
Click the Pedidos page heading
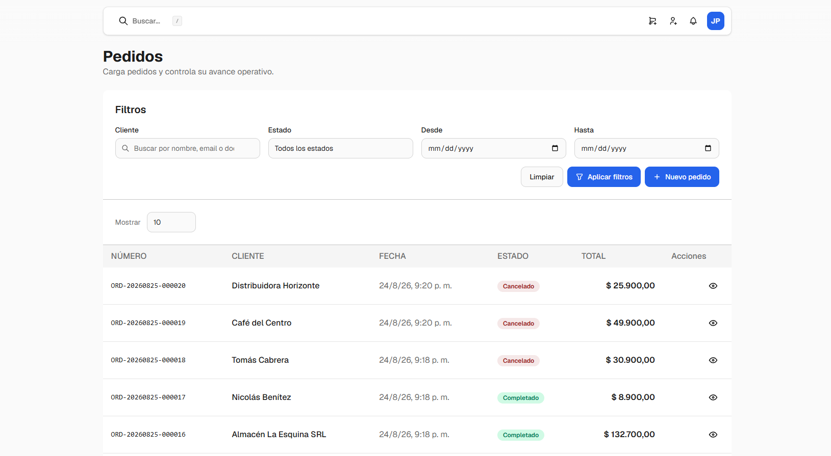click(133, 57)
